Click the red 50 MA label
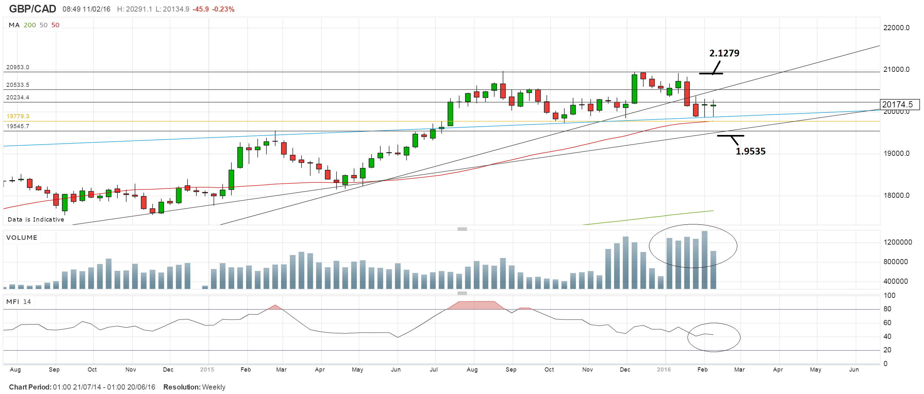924x394 pixels. pos(55,25)
